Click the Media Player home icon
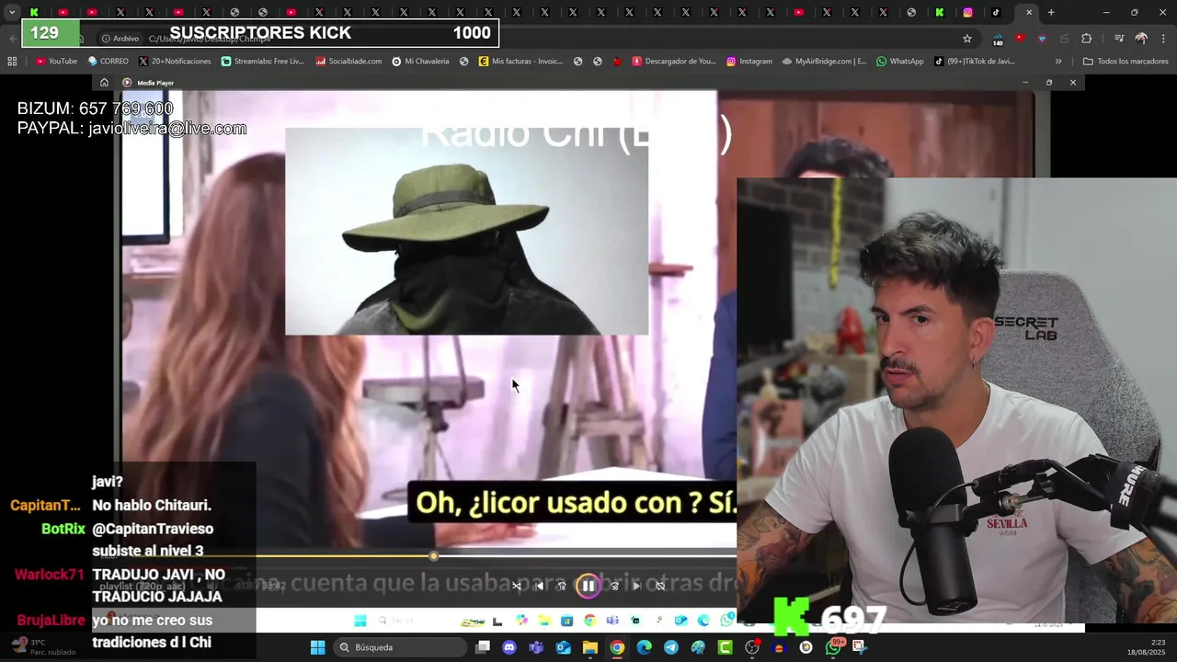Viewport: 1177px width, 662px height. coord(104,83)
